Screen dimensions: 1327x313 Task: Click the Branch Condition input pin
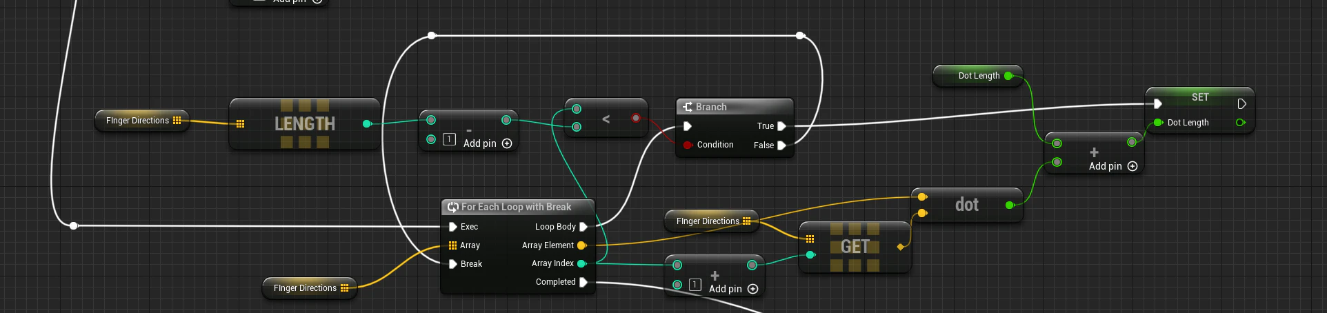(688, 145)
